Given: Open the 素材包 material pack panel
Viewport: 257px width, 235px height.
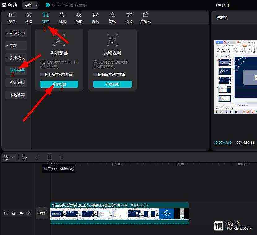Looking at the screenshot, I should click(146, 18).
